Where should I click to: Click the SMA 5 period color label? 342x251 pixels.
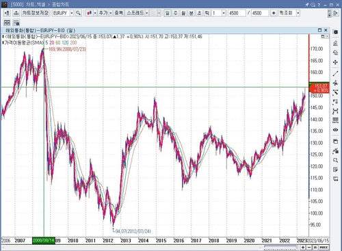(x=47, y=42)
